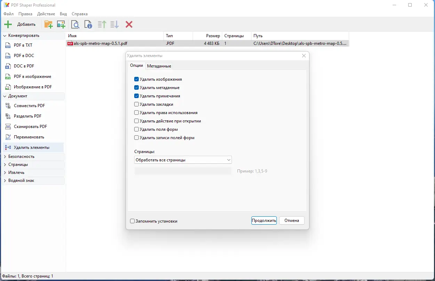Click the file info icon in toolbar
This screenshot has height=281, width=435.
coord(88,24)
